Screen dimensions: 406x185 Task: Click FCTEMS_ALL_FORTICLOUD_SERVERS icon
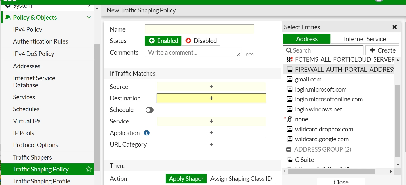[x=289, y=59]
